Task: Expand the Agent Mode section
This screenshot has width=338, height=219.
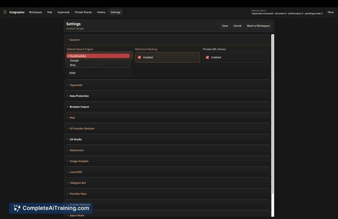Action: (x=167, y=214)
